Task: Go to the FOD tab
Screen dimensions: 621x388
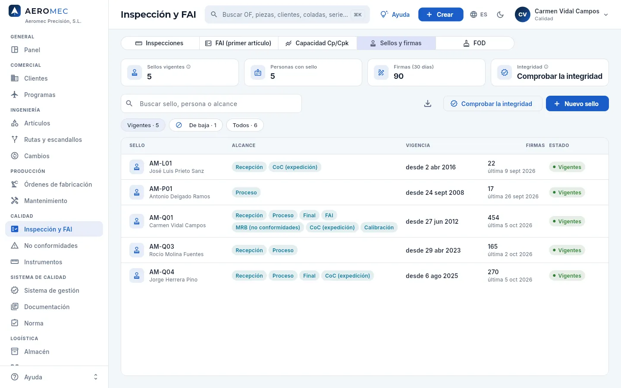Action: 475,43
